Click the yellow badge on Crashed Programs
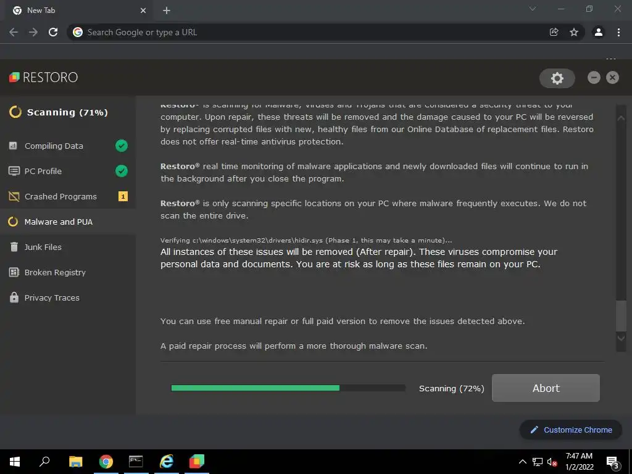The width and height of the screenshot is (632, 474). click(x=123, y=196)
